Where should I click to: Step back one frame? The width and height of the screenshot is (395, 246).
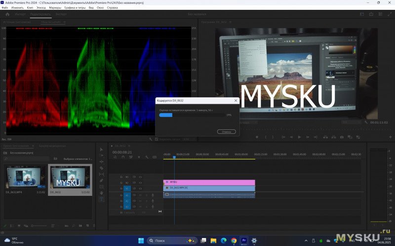[x=291, y=137]
